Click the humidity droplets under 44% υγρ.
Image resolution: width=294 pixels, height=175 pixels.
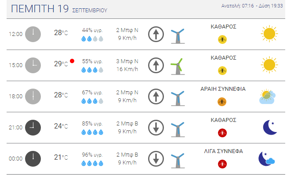pos(92,39)
